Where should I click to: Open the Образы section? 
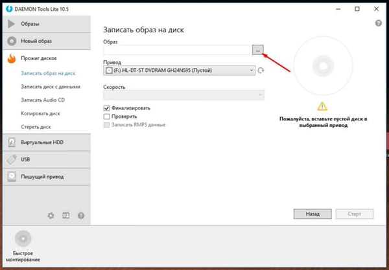click(x=47, y=24)
